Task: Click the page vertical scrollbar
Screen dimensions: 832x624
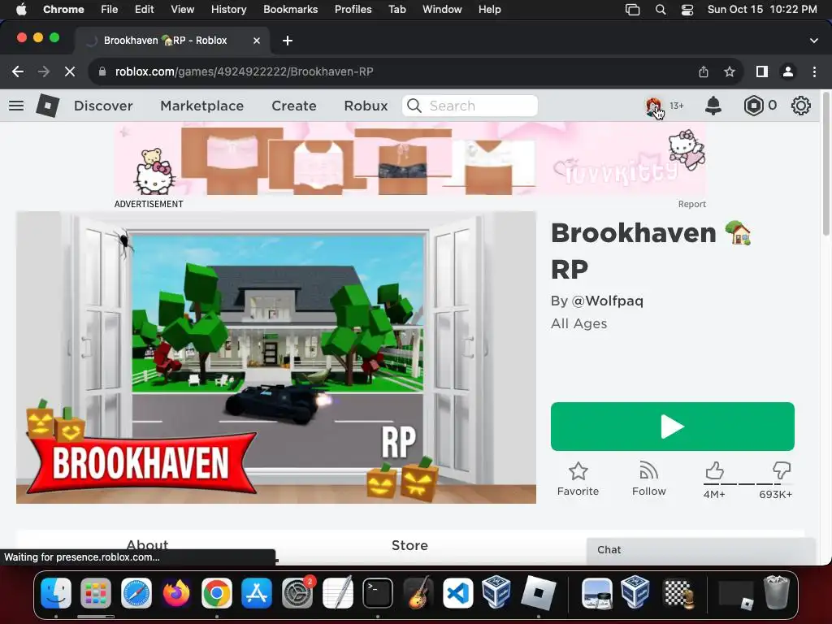Action: pos(826,164)
